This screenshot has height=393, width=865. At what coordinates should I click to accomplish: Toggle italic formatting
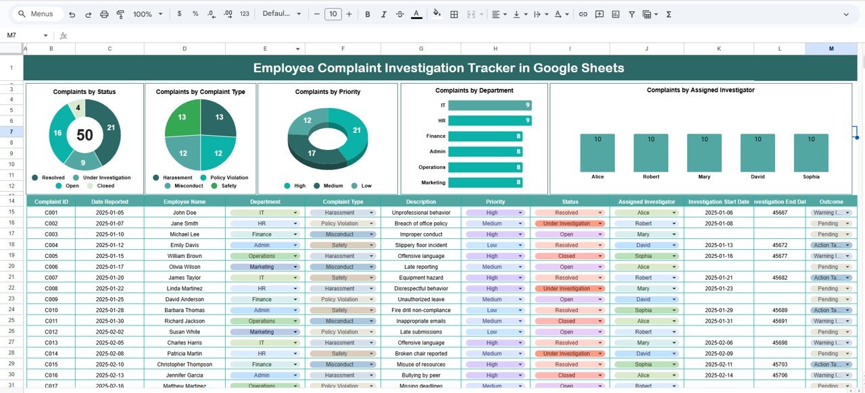tap(383, 14)
